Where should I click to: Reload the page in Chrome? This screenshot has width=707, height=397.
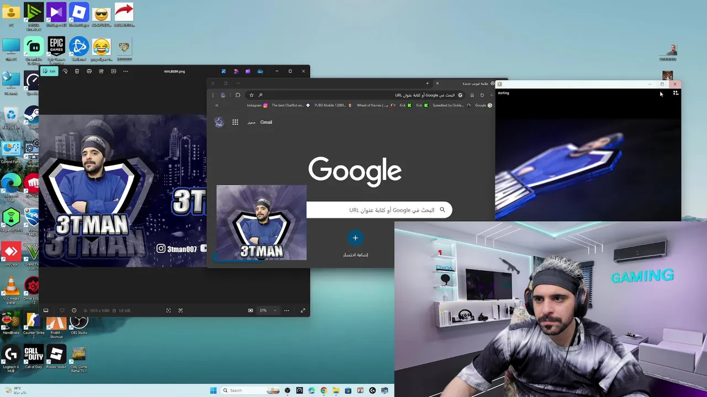tap(482, 95)
